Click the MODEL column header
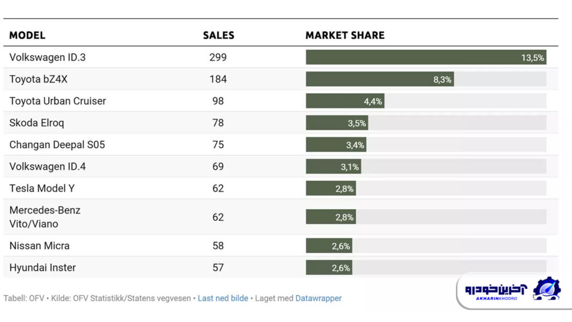This screenshot has width=572, height=322. (x=27, y=35)
